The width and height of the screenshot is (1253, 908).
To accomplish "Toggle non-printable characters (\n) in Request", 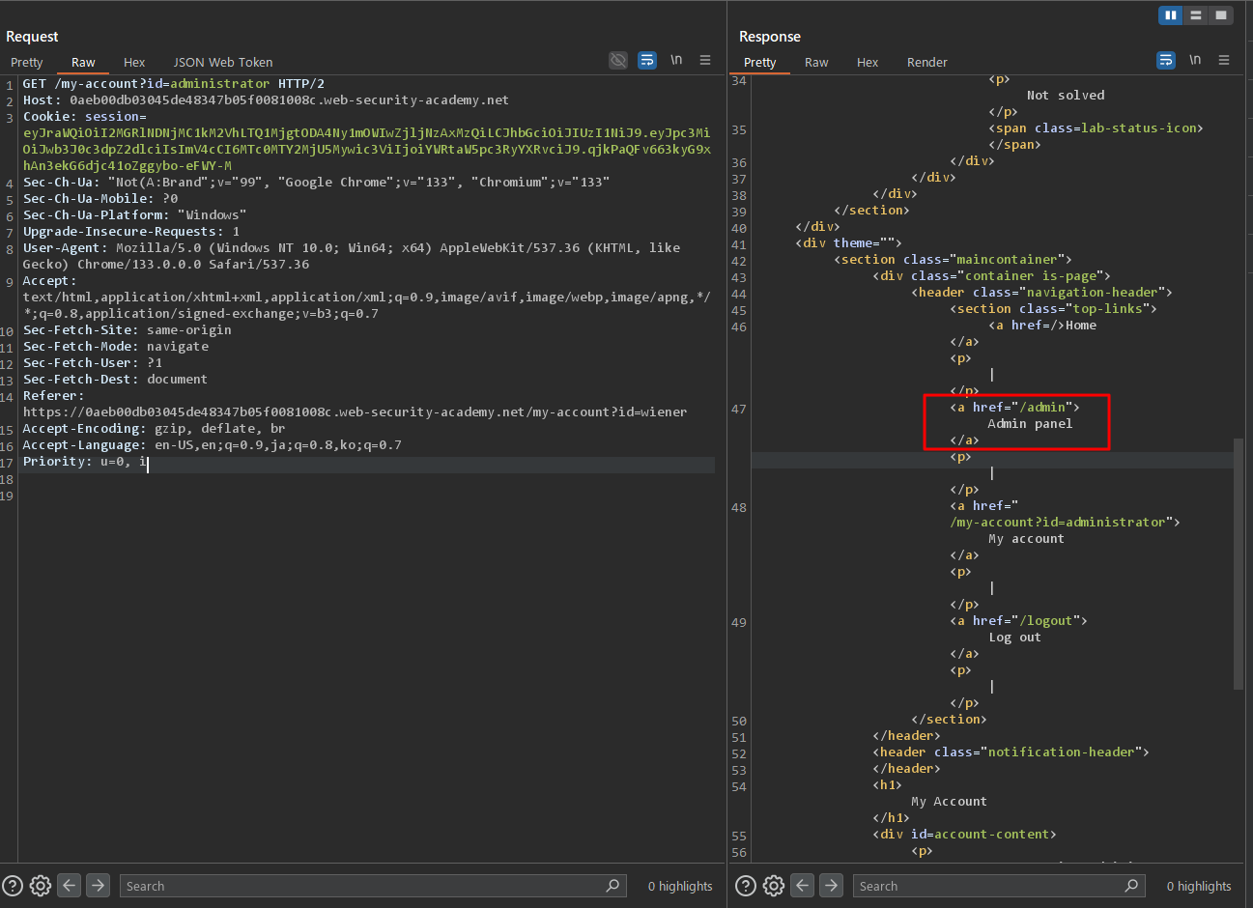I will tap(676, 61).
